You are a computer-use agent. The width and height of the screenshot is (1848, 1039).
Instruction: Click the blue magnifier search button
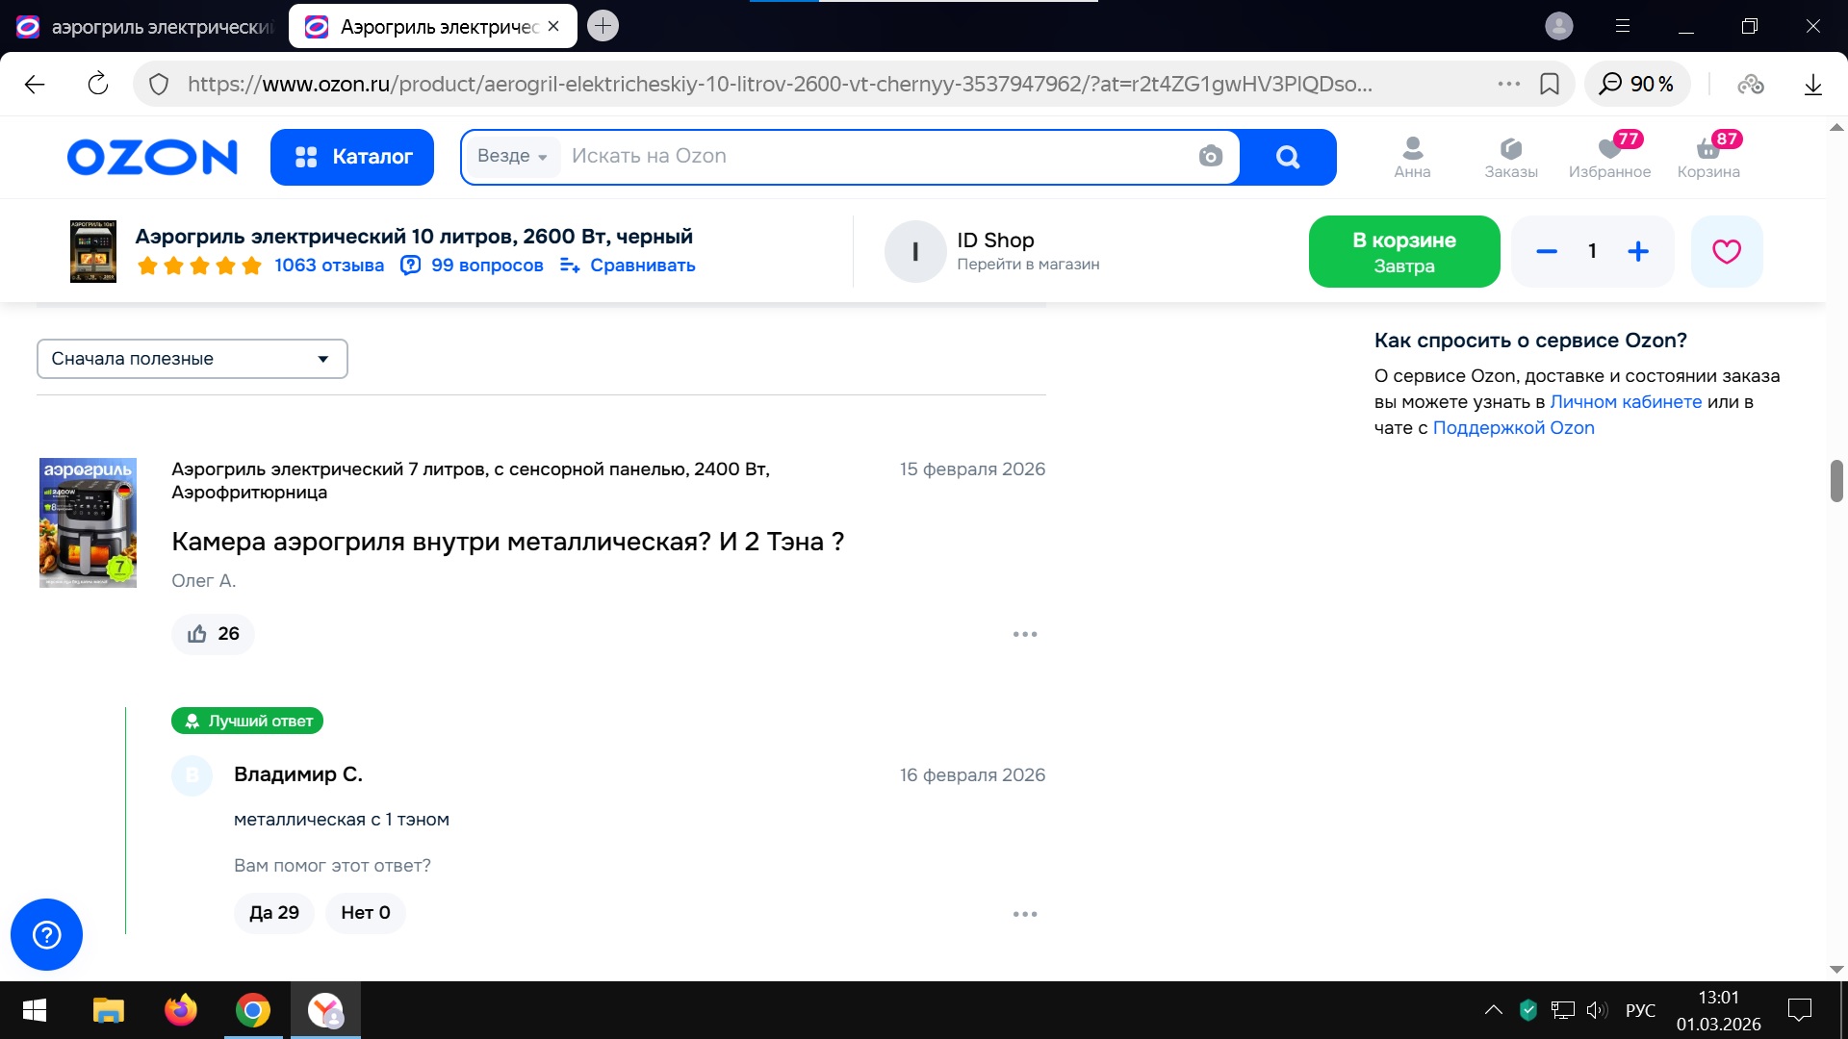coord(1287,157)
